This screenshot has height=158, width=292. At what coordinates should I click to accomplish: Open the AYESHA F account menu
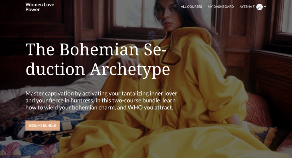pyautogui.click(x=247, y=7)
